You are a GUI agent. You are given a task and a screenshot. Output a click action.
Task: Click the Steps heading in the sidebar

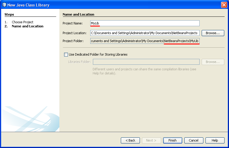9,14
